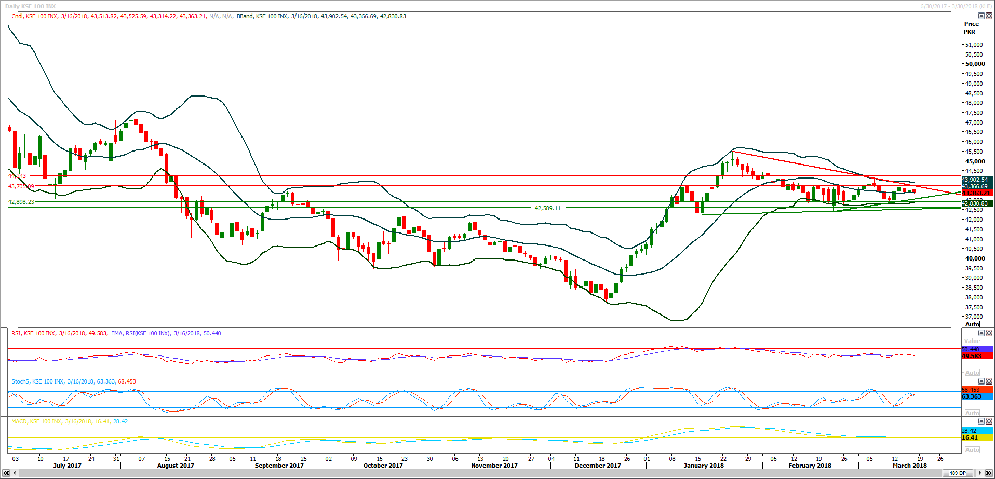The height and width of the screenshot is (479, 995).
Task: Minimize the RSI indicator pane
Action: click(x=981, y=333)
